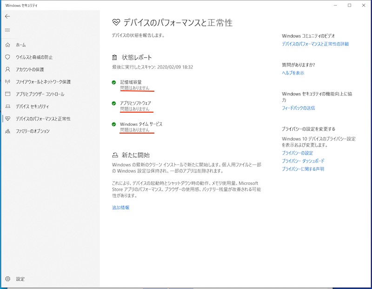This screenshot has height=289, width=372.
Task: Maximize the Windows セキュリティ window
Action: pos(350,5)
